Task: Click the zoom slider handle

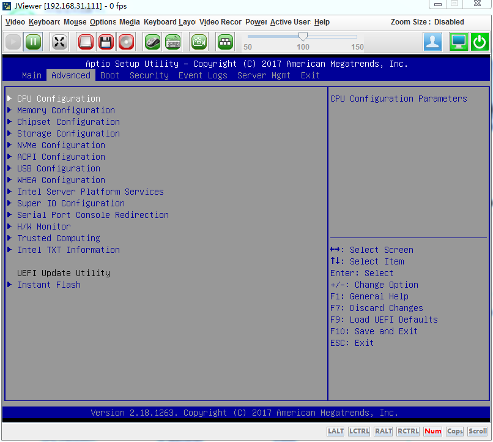Action: point(303,37)
